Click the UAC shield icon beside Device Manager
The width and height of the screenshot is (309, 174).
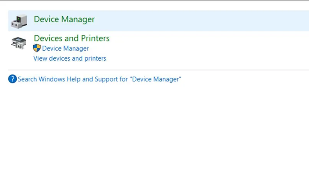coord(37,48)
